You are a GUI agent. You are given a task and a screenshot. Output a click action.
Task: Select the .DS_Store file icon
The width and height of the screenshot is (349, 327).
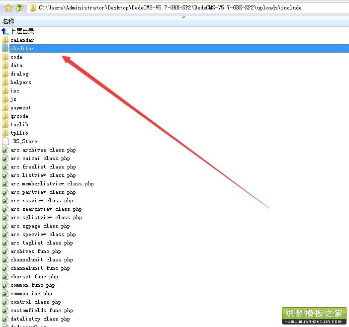coord(5,142)
